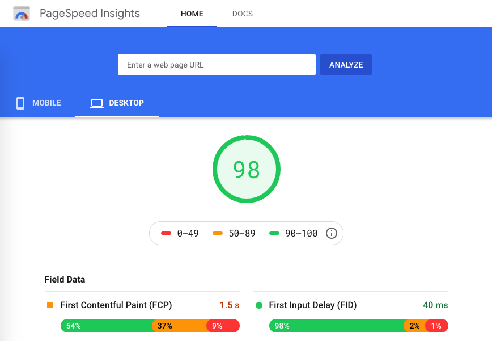Click the orange square FCP status icon
Screen dimensions: 492x341
(x=49, y=305)
